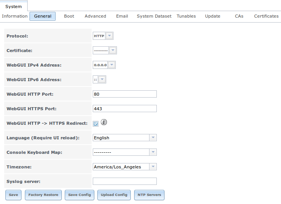The width and height of the screenshot is (281, 204).
Task: Click the info icon beside HTTPS Redirect
Action: [104, 122]
